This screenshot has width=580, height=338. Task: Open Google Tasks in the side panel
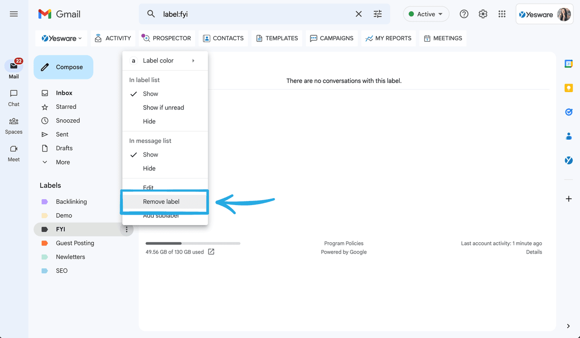click(568, 112)
